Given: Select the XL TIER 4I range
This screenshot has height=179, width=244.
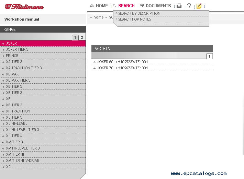Looking at the screenshot, I should [x=43, y=136].
